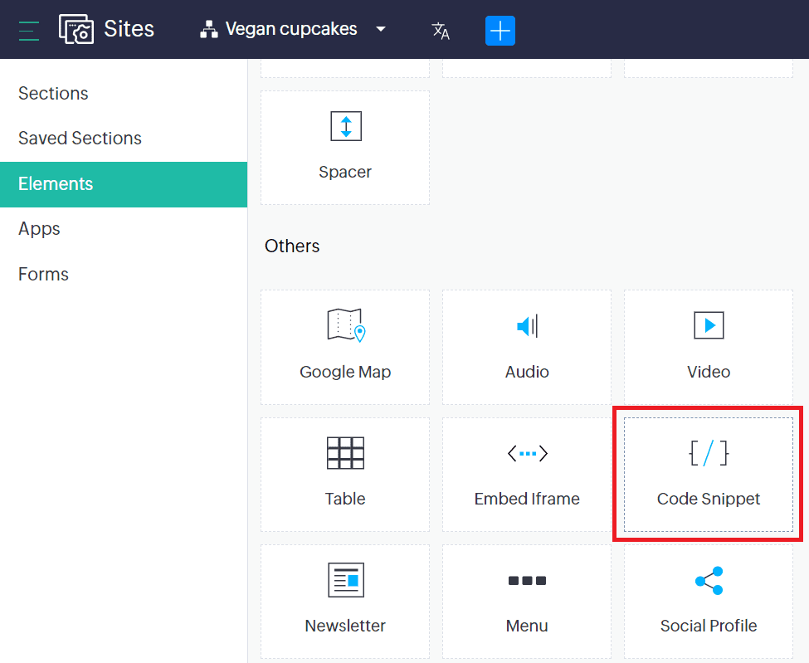This screenshot has height=663, width=809.
Task: Pick the Video play icon
Action: click(709, 325)
